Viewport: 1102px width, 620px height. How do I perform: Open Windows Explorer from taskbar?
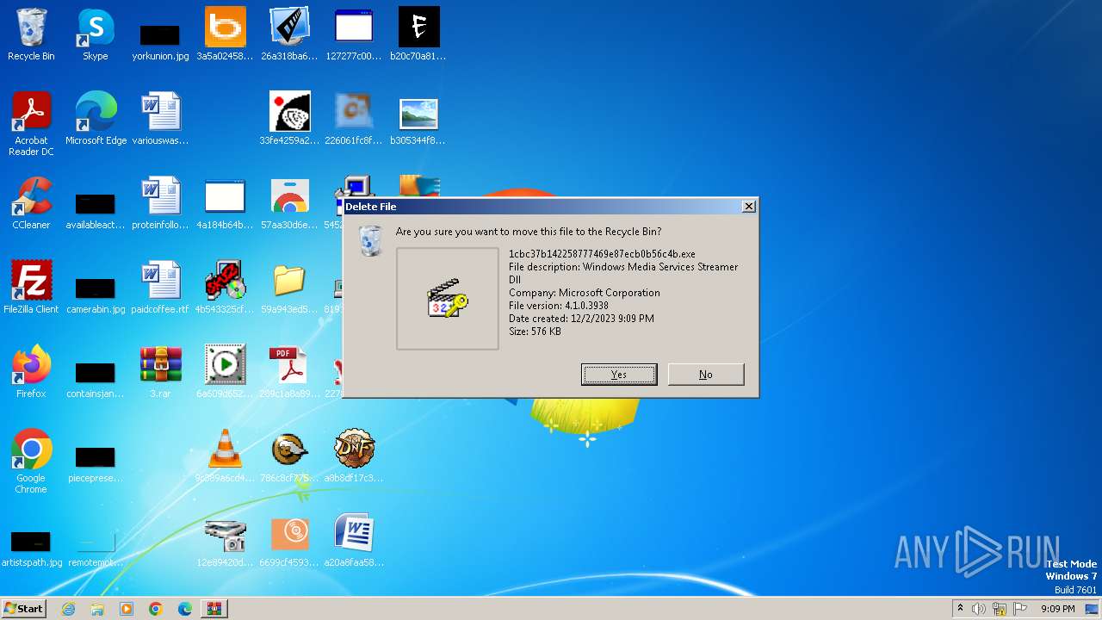pos(97,609)
